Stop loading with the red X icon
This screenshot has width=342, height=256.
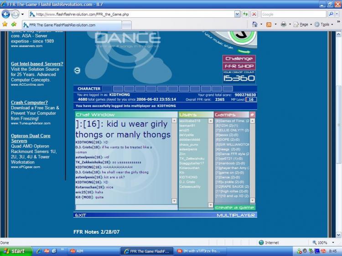tap(254, 15)
